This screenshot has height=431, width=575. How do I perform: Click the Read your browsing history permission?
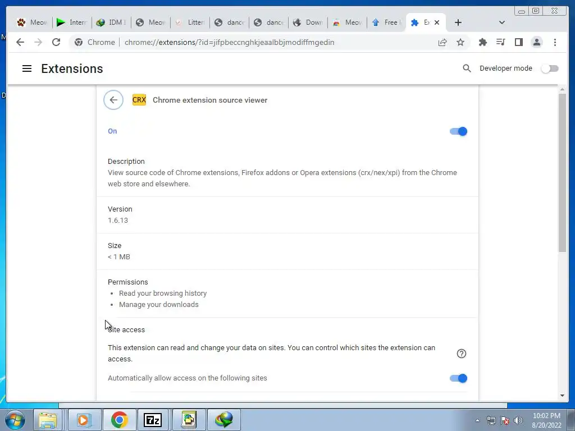point(163,293)
